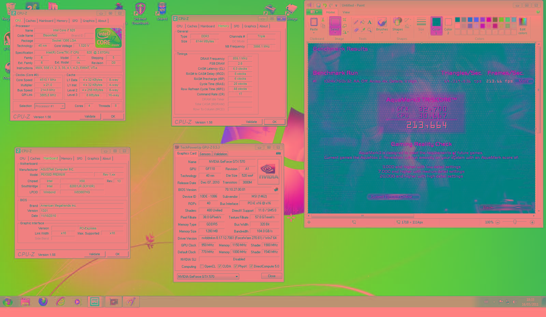Switch to the Validation tab in GPU-Z
The image size is (546, 317).
[x=220, y=154]
